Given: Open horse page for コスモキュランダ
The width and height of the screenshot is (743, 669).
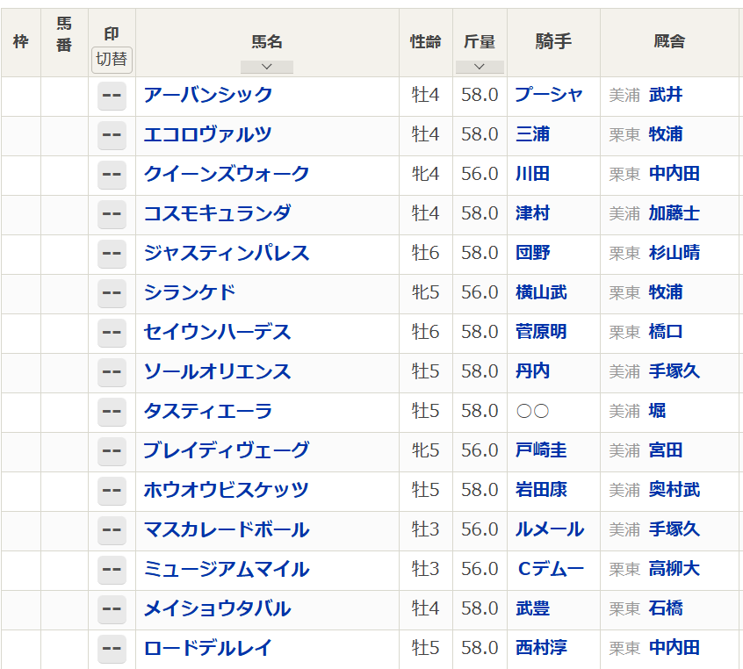Looking at the screenshot, I should 217,213.
